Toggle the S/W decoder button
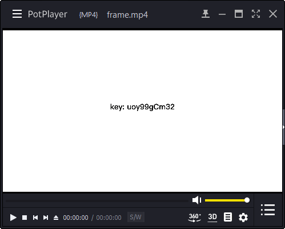The image size is (285, 229). point(136,217)
